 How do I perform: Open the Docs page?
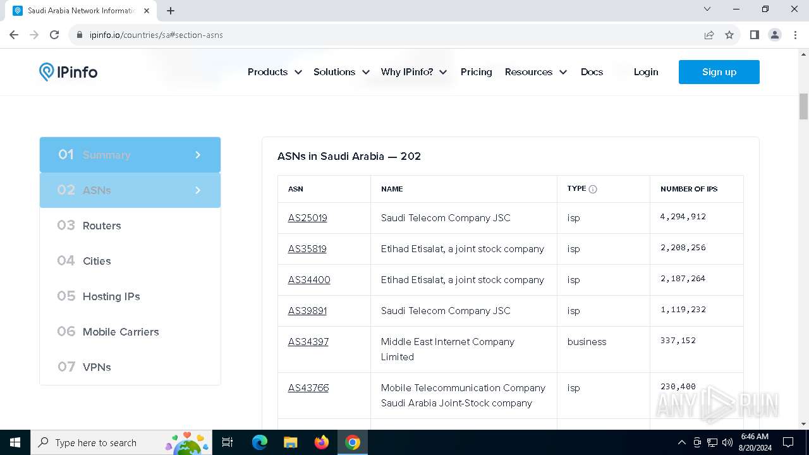592,72
